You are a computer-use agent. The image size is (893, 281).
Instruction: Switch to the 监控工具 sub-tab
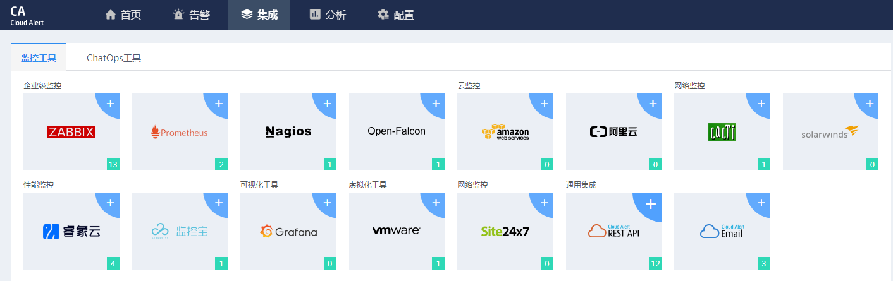coord(39,57)
